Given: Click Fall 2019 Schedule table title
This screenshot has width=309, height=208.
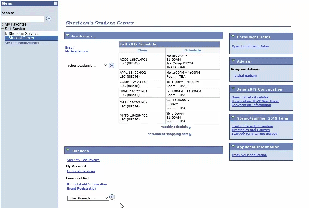Looking at the screenshot, I should 138,44.
